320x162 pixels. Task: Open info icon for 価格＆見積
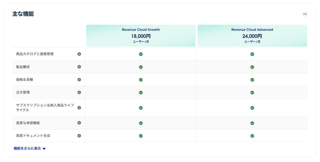tap(79, 80)
